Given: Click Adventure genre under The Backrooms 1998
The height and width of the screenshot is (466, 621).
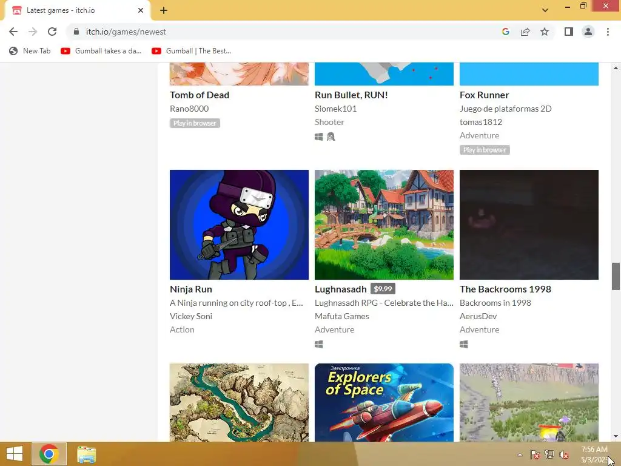Looking at the screenshot, I should pyautogui.click(x=479, y=329).
